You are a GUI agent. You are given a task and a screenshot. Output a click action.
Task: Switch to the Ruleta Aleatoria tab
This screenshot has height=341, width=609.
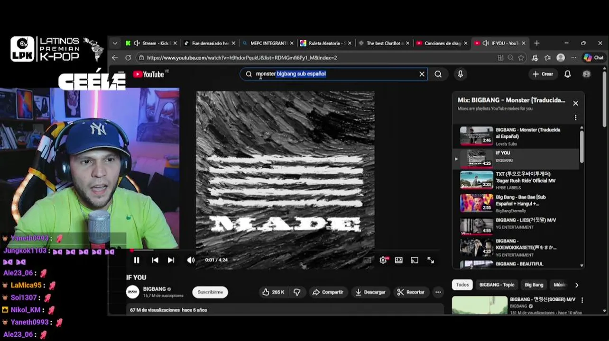click(x=325, y=43)
